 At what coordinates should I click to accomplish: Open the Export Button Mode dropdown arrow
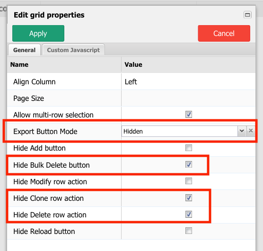tap(242, 131)
